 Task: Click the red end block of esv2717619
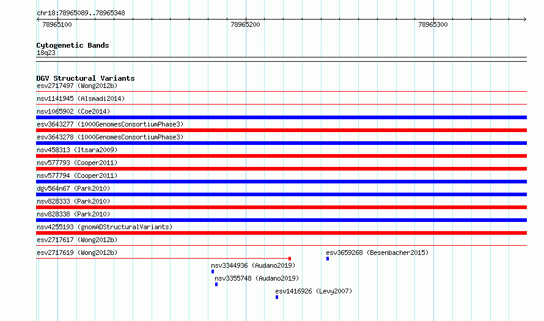[290, 259]
